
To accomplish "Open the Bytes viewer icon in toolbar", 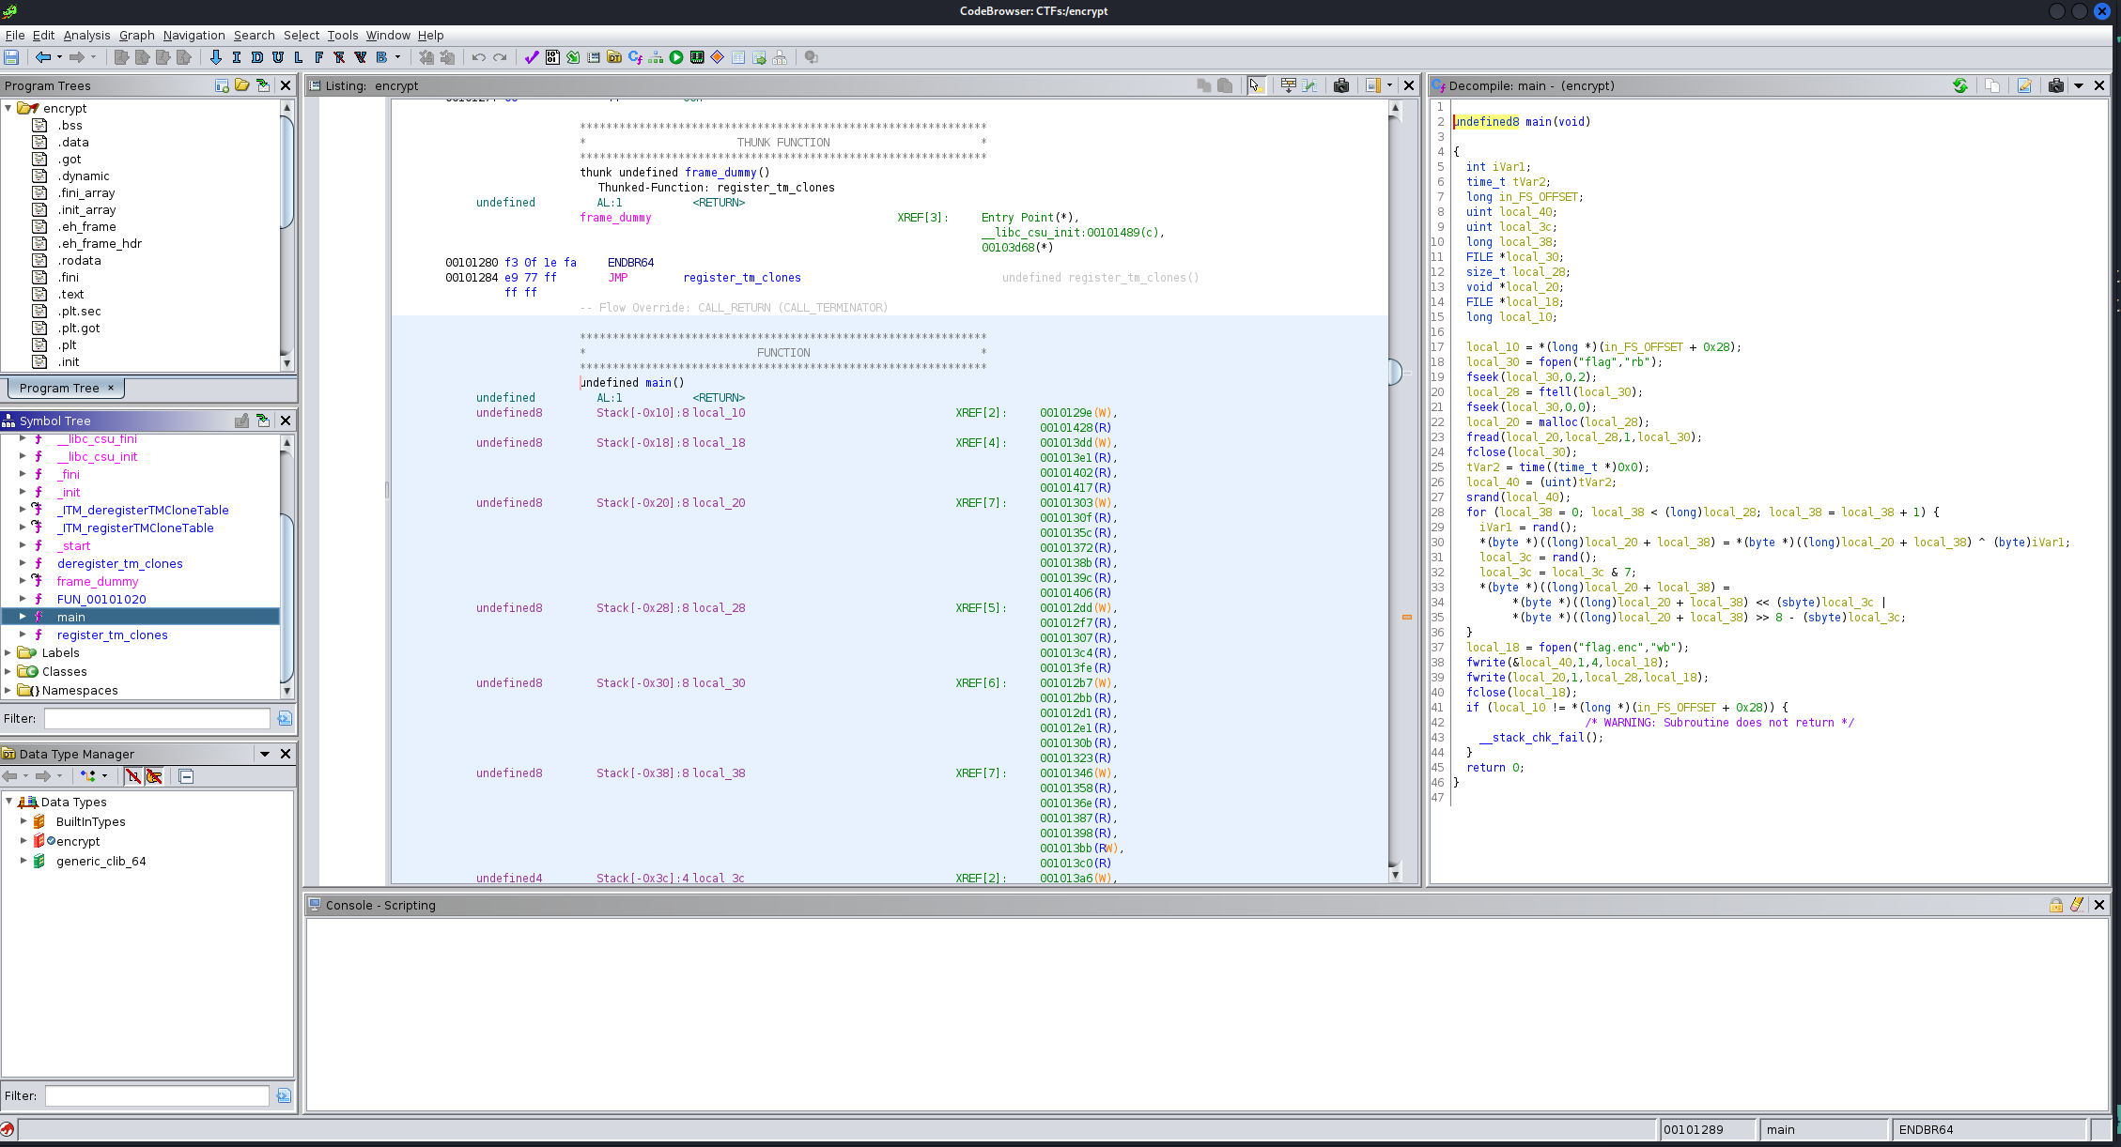I will click(x=552, y=57).
